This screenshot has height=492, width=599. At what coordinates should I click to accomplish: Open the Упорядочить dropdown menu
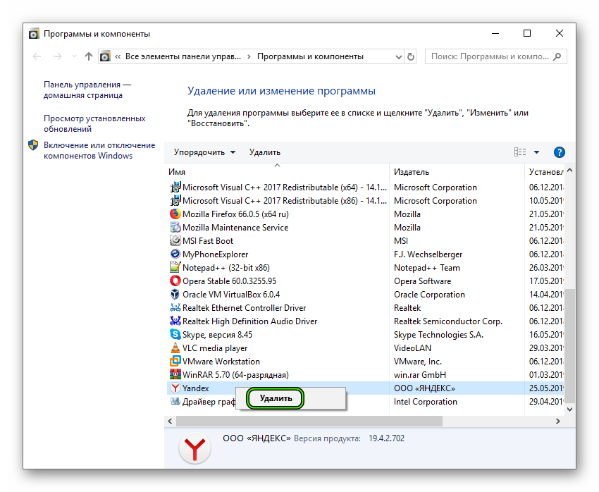tap(204, 152)
